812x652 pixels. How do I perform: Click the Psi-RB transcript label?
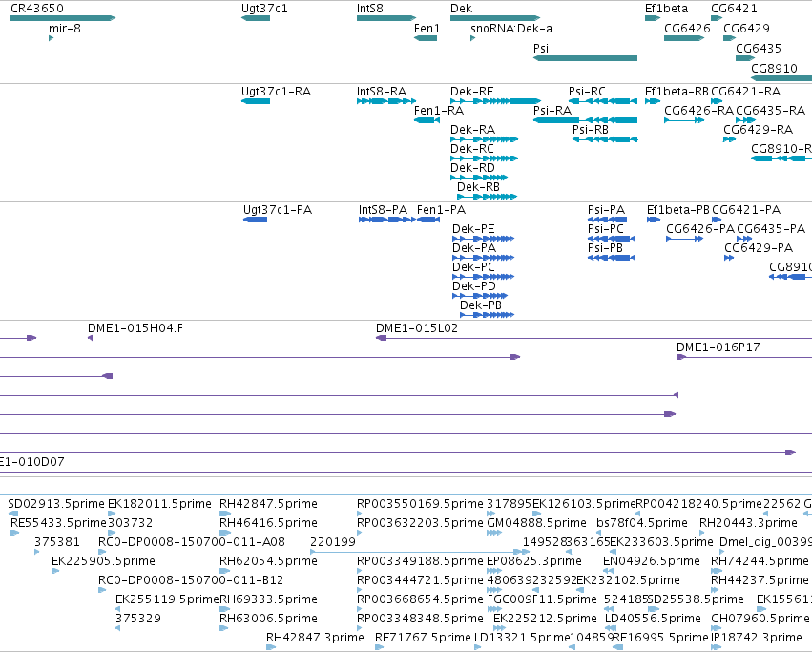(591, 130)
